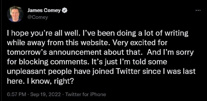Screen dimensions: 207x101
Task: Click the word "Twitter" in the tweet body
Action: pyautogui.click(x=129, y=71)
